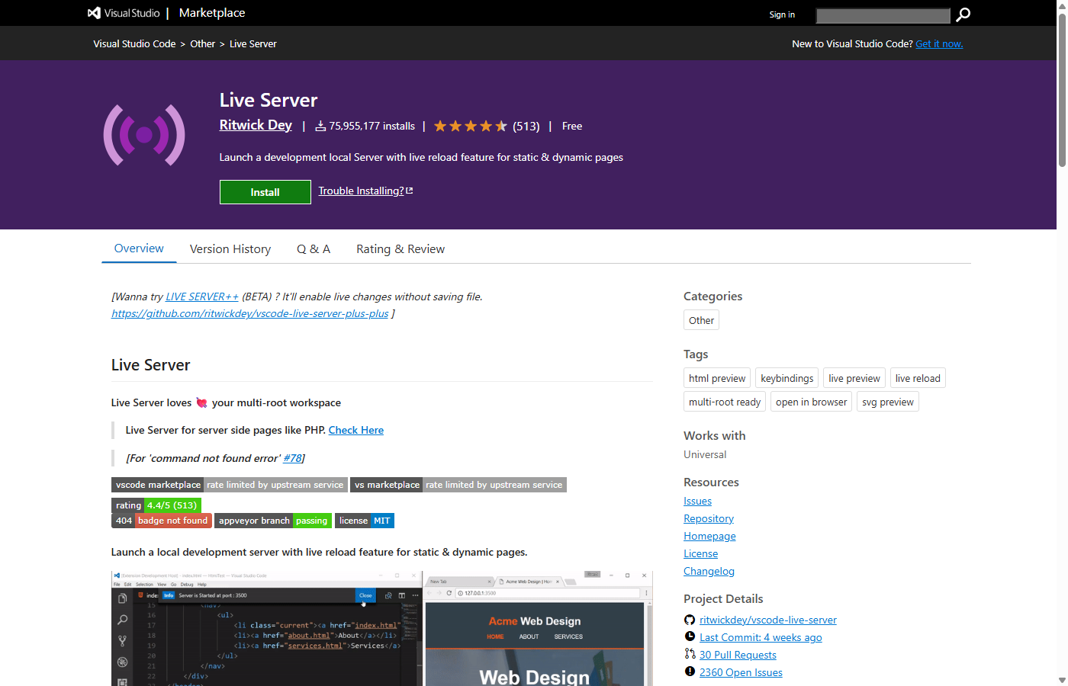
Task: Click the rating 4.4/5 (513) badge
Action: coord(156,505)
